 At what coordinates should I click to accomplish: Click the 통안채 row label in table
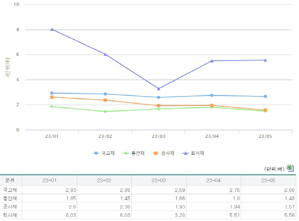tap(10, 198)
